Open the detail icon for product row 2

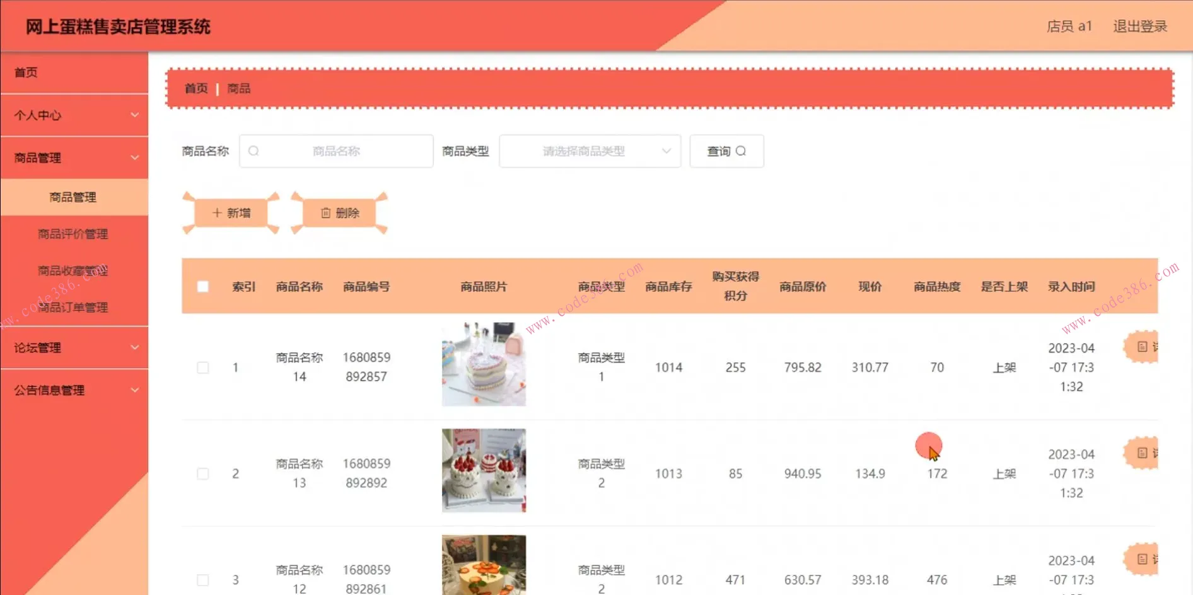1143,453
